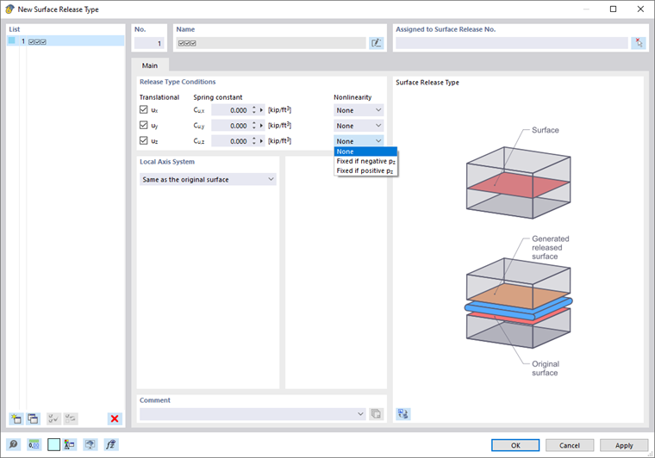
Task: Open the formula fx icon at the bottom
Action: pyautogui.click(x=111, y=444)
